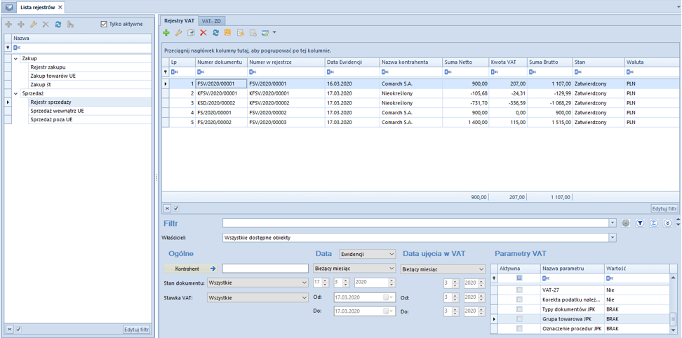Click the gear icon next to Filtr field
Viewport: 682px width, 338px height.
coord(626,223)
